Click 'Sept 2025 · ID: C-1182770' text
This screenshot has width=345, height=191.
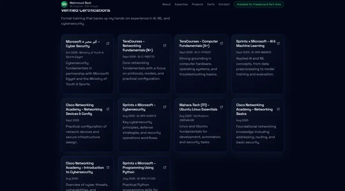pyautogui.click(x=138, y=57)
